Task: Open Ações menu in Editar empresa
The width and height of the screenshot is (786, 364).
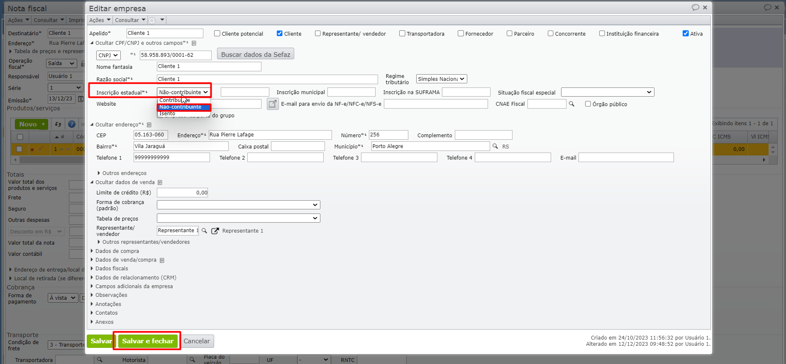Action: pos(100,20)
